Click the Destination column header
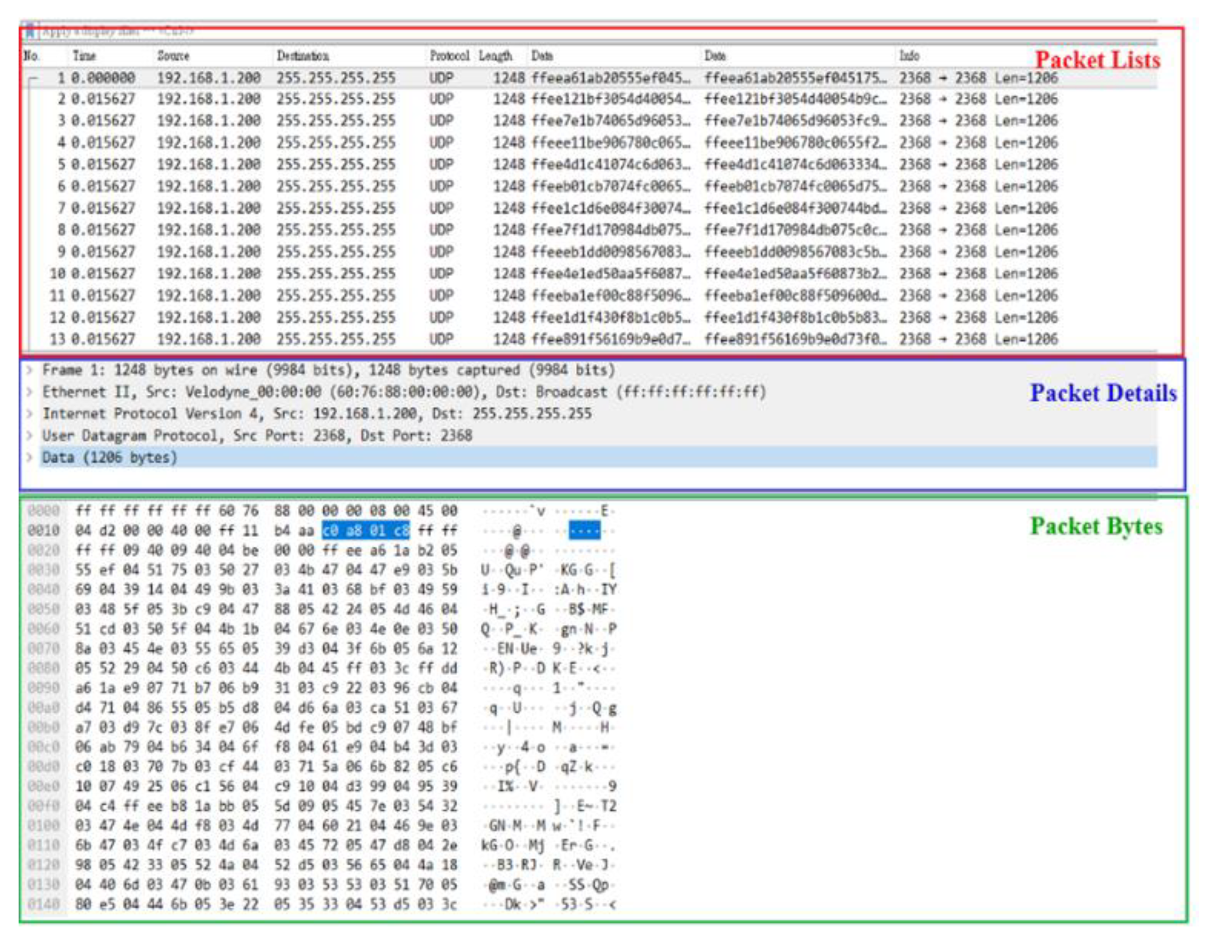1205x942 pixels. click(303, 56)
